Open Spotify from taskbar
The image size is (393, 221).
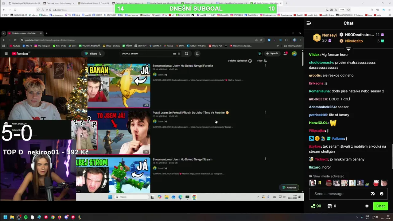[25, 217]
